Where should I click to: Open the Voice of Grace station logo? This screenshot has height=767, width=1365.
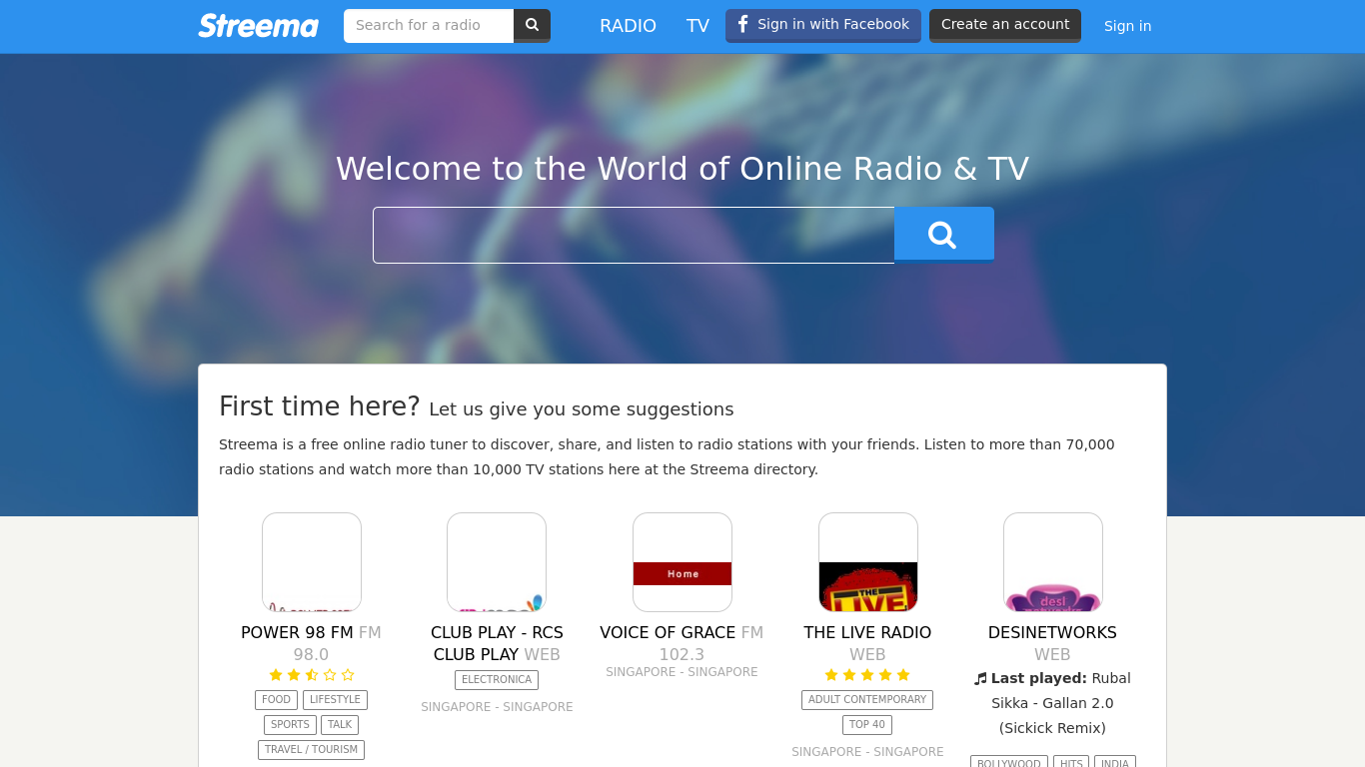click(682, 562)
